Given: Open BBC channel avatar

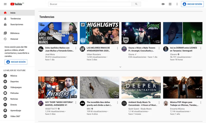Looking at the screenshot, I should pyautogui.click(x=82, y=103).
